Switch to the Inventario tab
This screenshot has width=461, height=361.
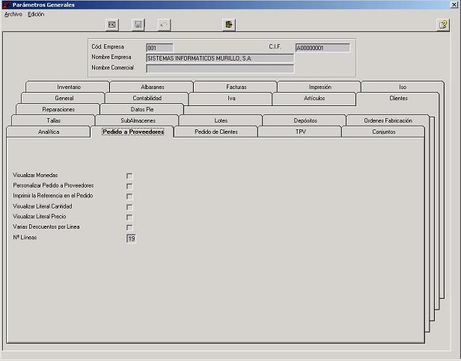tap(68, 87)
